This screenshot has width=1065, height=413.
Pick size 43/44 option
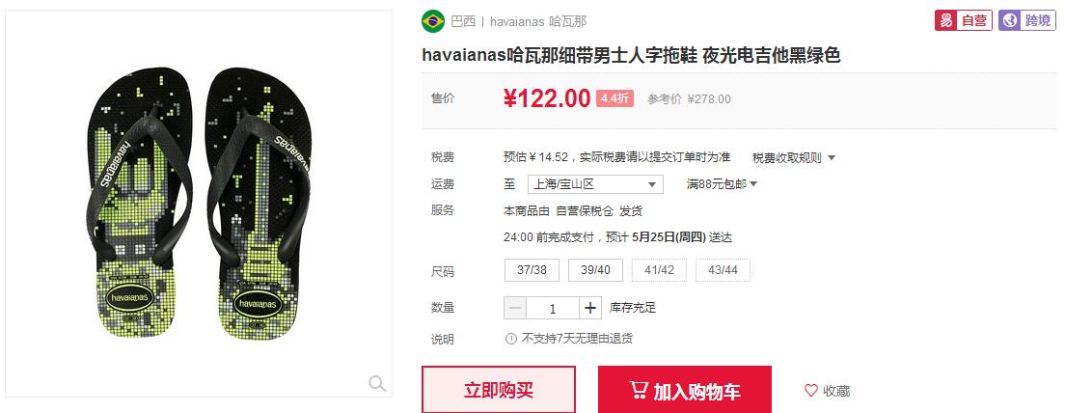[x=723, y=269]
